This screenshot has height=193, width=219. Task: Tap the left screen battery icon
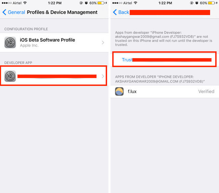coord(101,3)
